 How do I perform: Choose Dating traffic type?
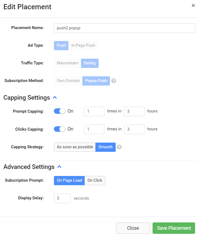coord(90,63)
